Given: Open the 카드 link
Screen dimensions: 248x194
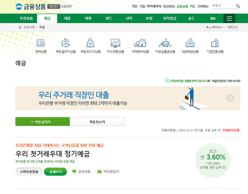Looking at the screenshot, I should pyautogui.click(x=193, y=6).
